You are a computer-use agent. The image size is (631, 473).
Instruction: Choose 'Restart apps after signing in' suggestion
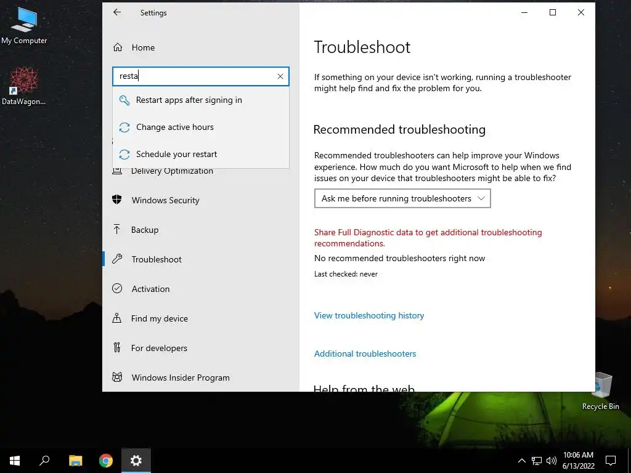coord(201,100)
